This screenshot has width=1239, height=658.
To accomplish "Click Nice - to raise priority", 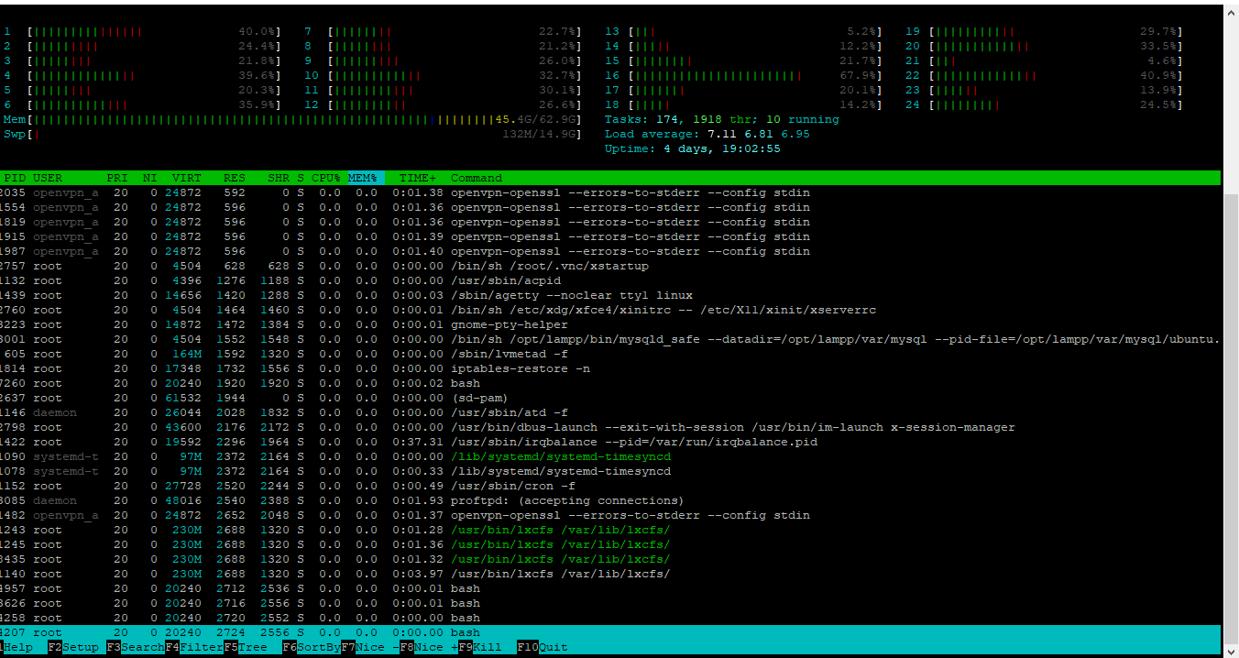I will pos(378,647).
